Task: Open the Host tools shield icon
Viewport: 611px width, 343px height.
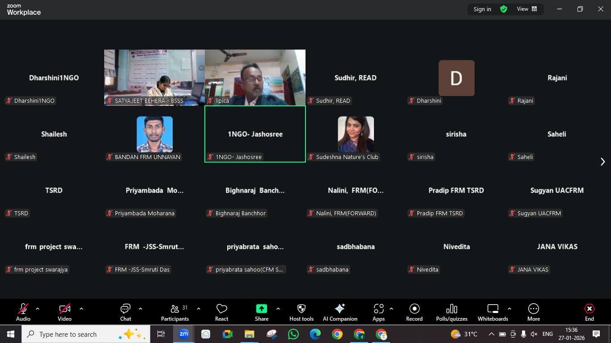Action: (x=301, y=309)
